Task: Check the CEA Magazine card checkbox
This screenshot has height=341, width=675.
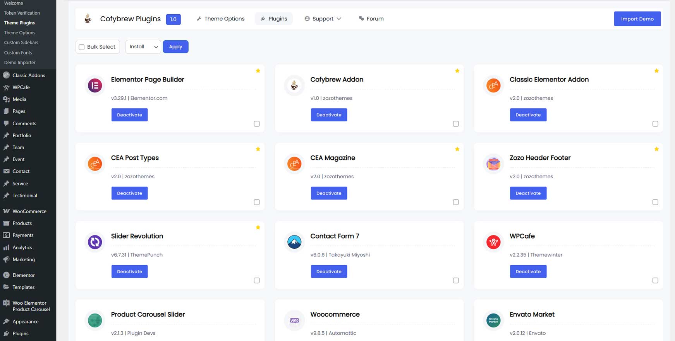Action: coord(456,202)
